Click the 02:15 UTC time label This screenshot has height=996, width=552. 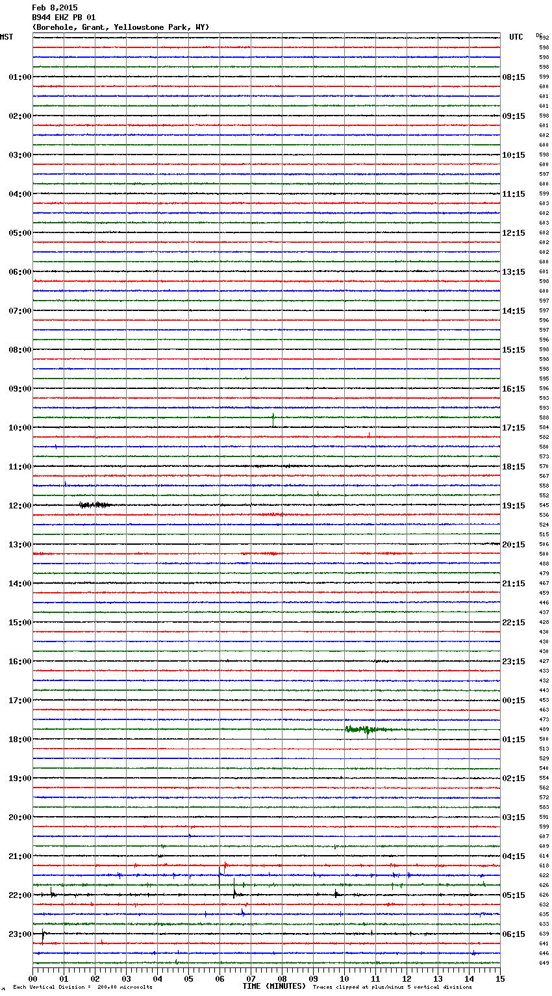[x=514, y=778]
